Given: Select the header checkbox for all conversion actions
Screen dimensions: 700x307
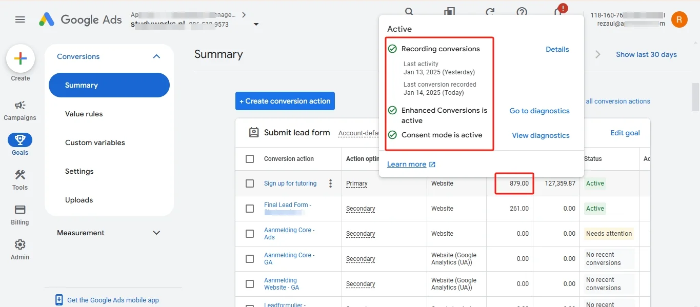Looking at the screenshot, I should pos(250,159).
